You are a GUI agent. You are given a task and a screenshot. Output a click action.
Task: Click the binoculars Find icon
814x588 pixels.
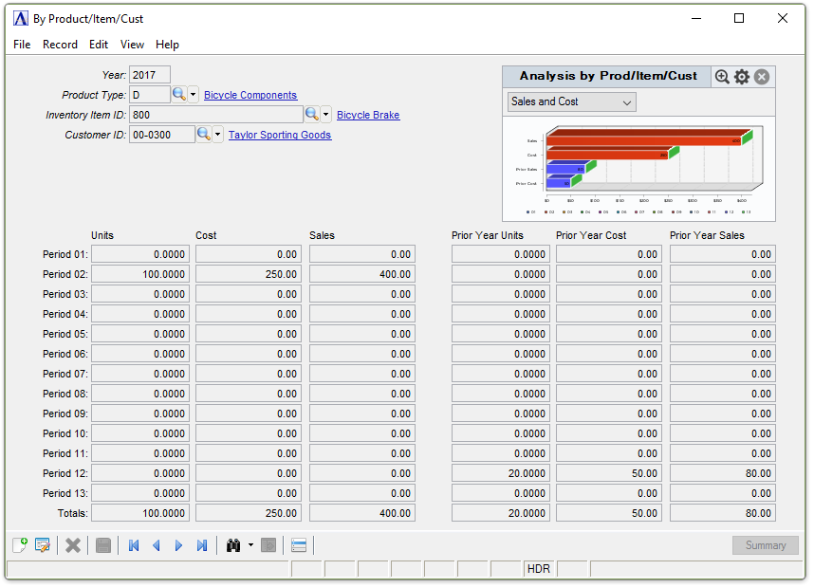point(233,545)
